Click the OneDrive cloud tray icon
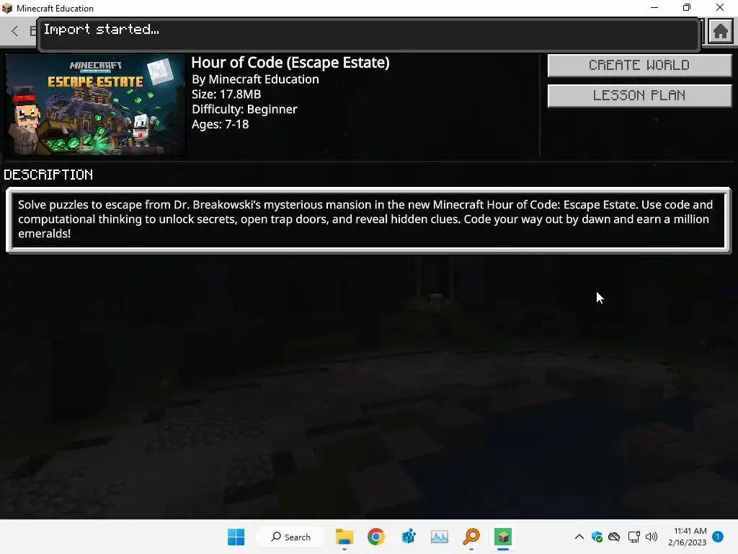 coord(614,537)
